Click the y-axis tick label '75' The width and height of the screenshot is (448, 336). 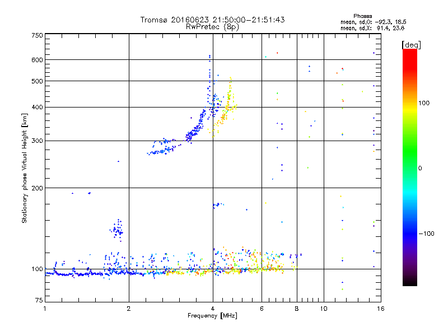[39, 300]
